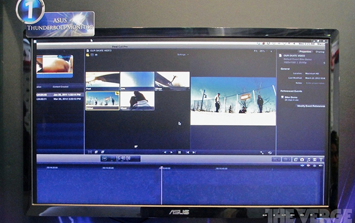Image resolution: width=355 pixels, height=223 pixels.
Task: Enable the audio-only angle switching icon
Action: [x=96, y=55]
